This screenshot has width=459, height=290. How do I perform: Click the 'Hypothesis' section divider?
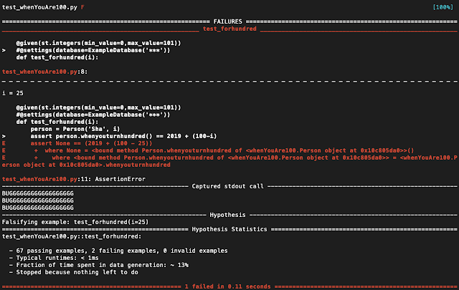point(228,214)
